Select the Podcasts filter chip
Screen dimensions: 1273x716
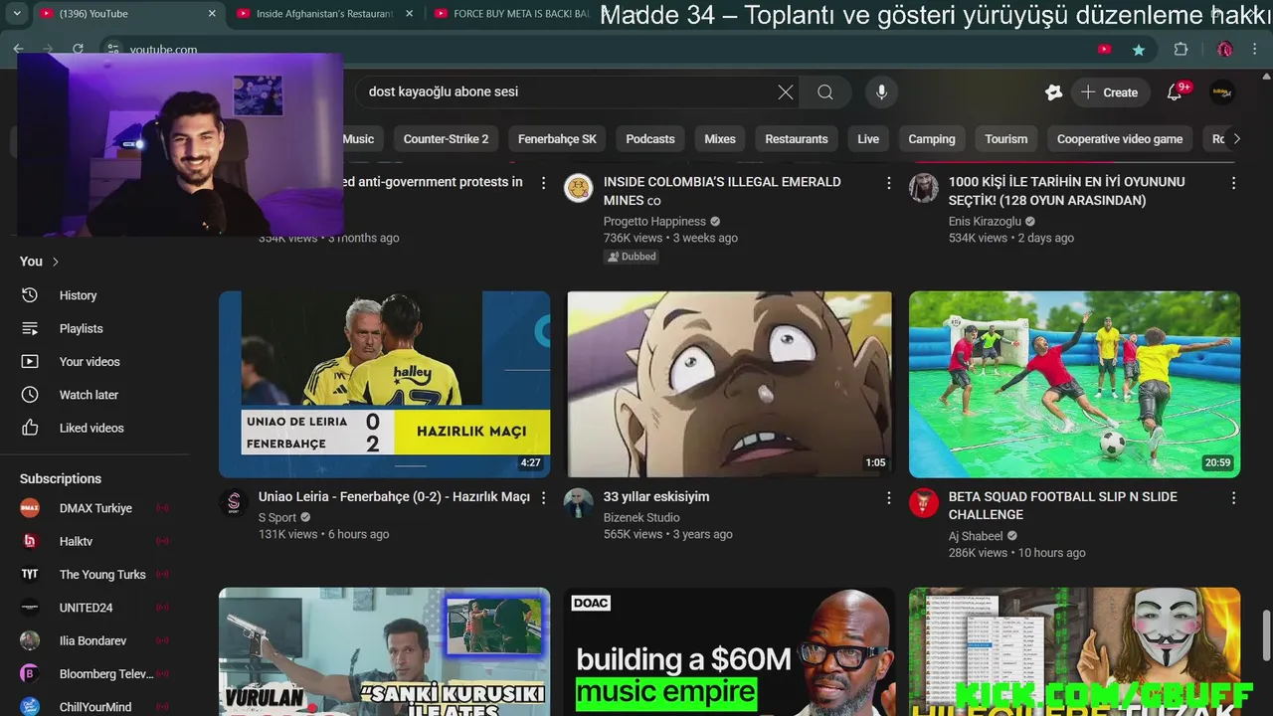point(650,139)
